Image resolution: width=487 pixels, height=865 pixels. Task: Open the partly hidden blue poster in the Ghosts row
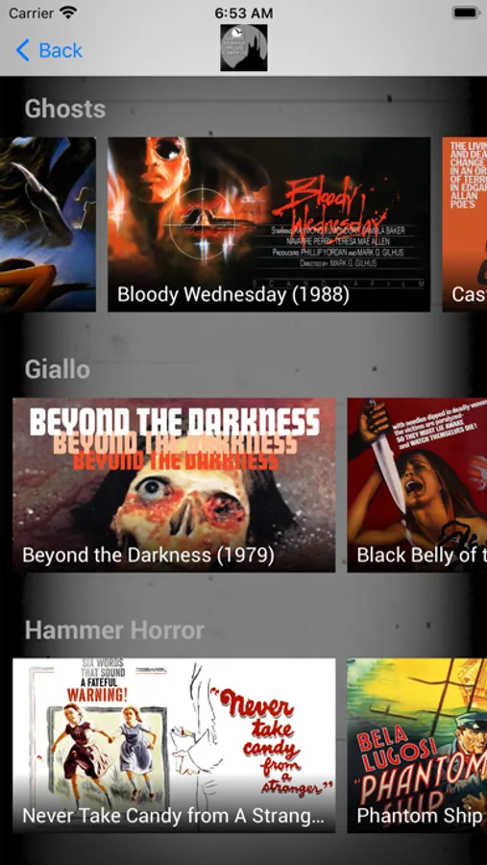pyautogui.click(x=48, y=225)
